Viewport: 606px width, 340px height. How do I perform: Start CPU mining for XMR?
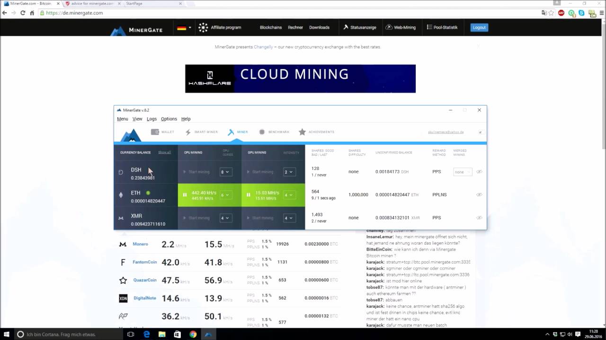[196, 218]
